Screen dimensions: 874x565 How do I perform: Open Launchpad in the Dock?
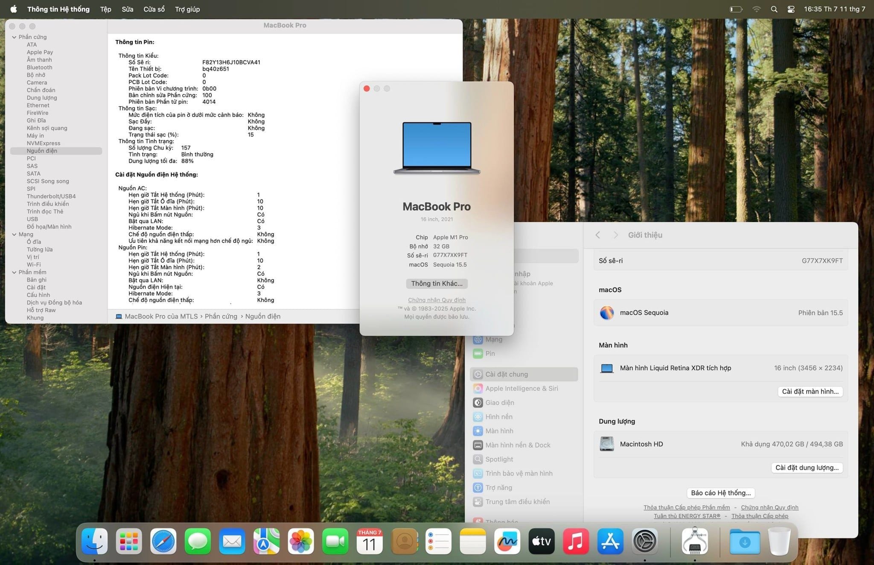129,541
